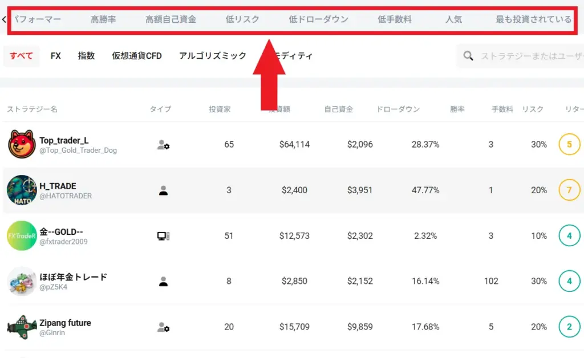Click Top_trader_L's person-with-gear type icon
This screenshot has height=358, width=584.
coord(162,145)
